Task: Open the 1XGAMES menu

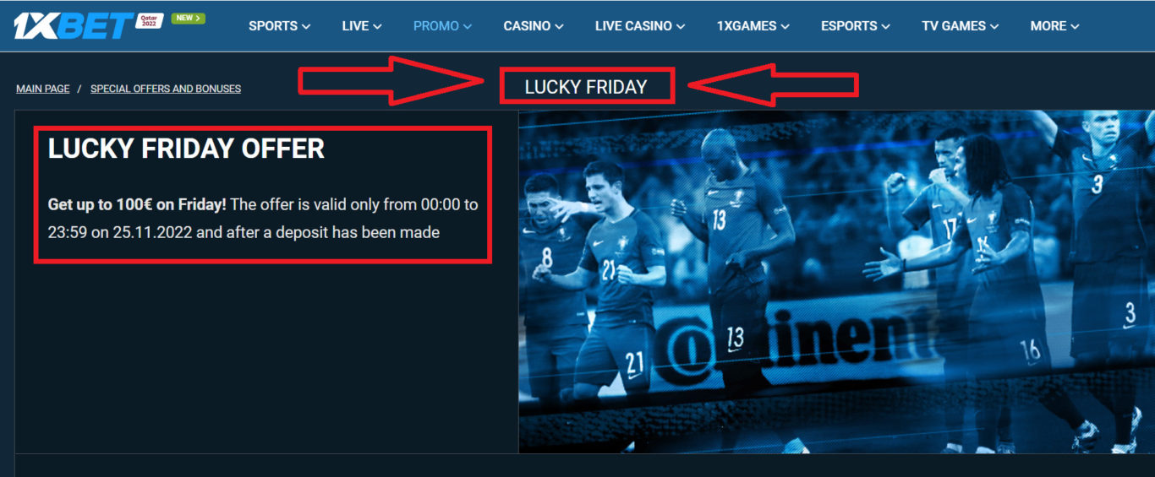Action: [x=753, y=26]
